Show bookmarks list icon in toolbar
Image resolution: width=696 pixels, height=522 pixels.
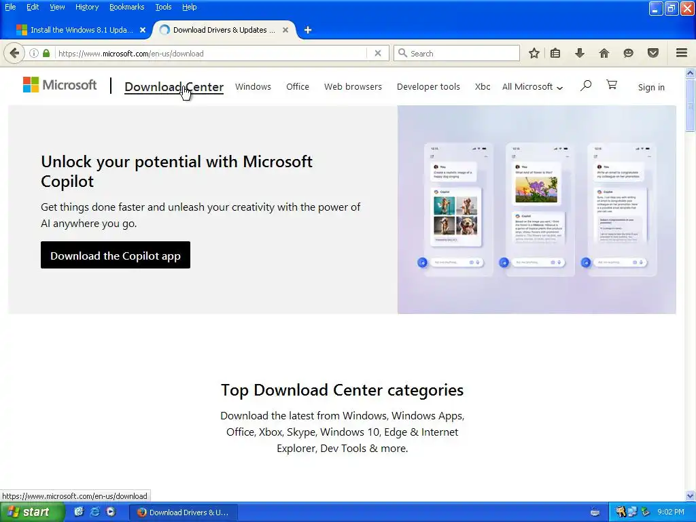(555, 53)
